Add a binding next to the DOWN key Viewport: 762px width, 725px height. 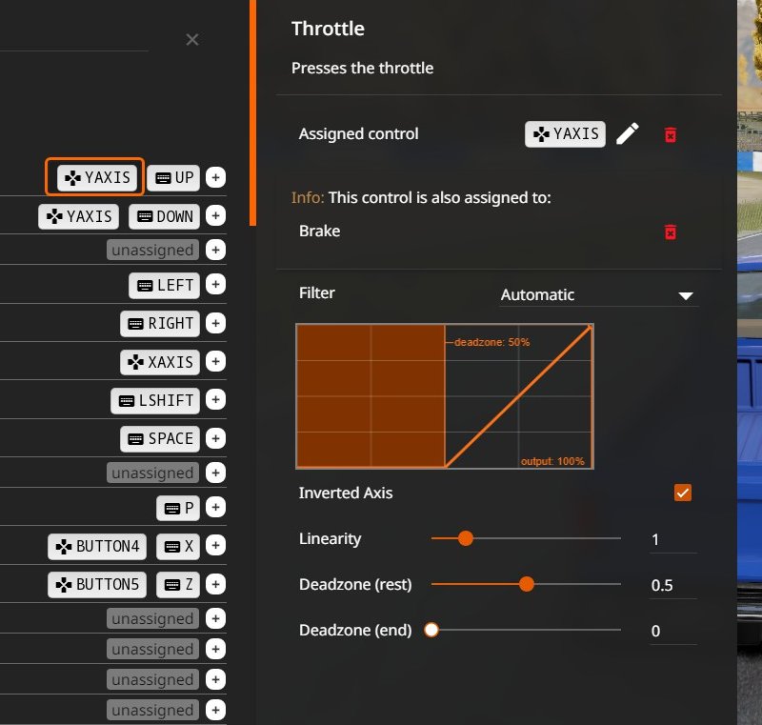[x=216, y=216]
